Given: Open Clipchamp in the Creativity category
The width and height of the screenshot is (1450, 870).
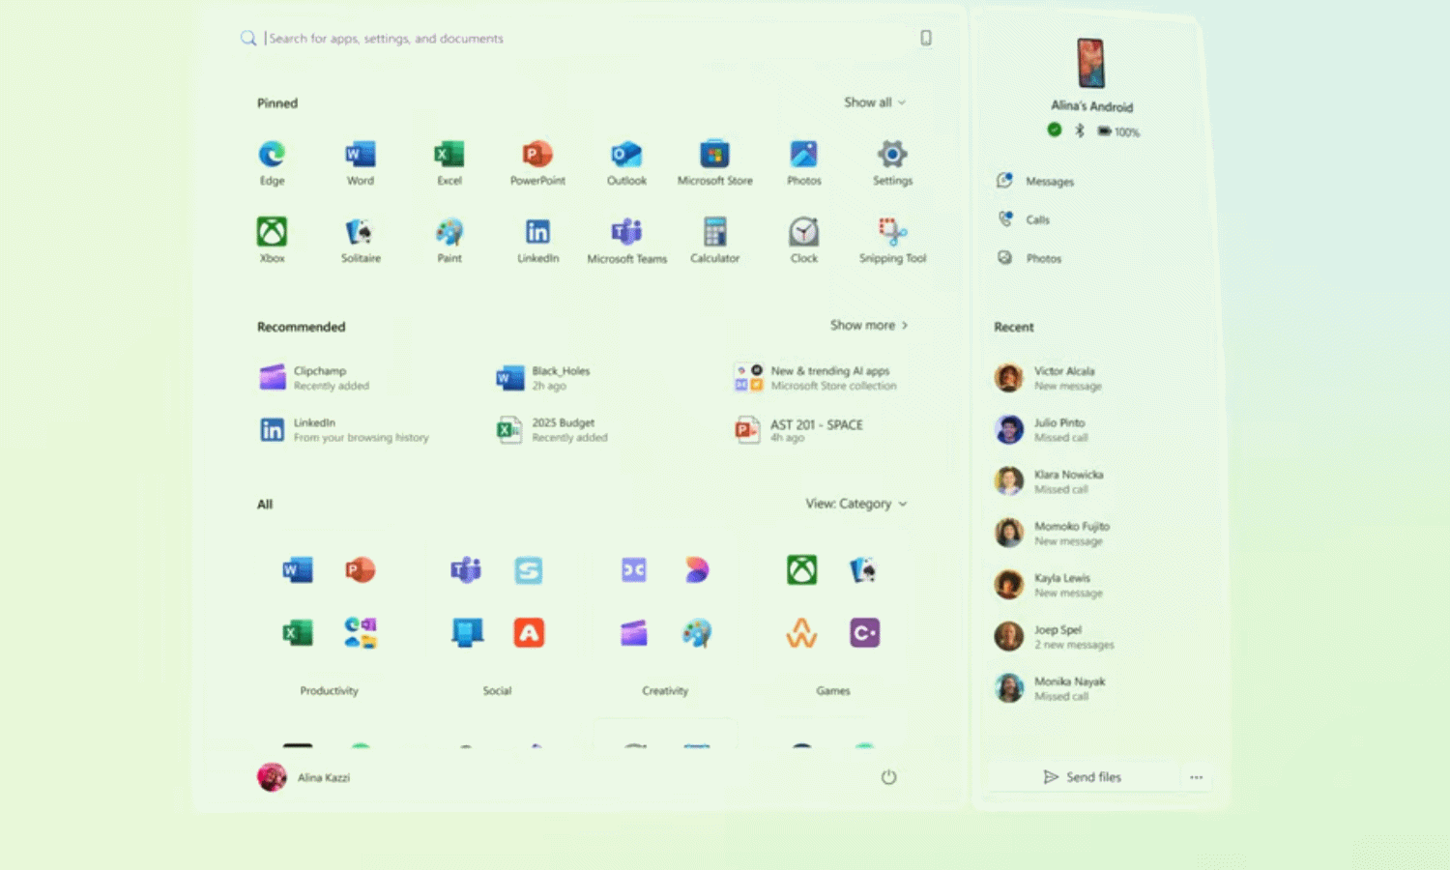Looking at the screenshot, I should click(x=633, y=632).
